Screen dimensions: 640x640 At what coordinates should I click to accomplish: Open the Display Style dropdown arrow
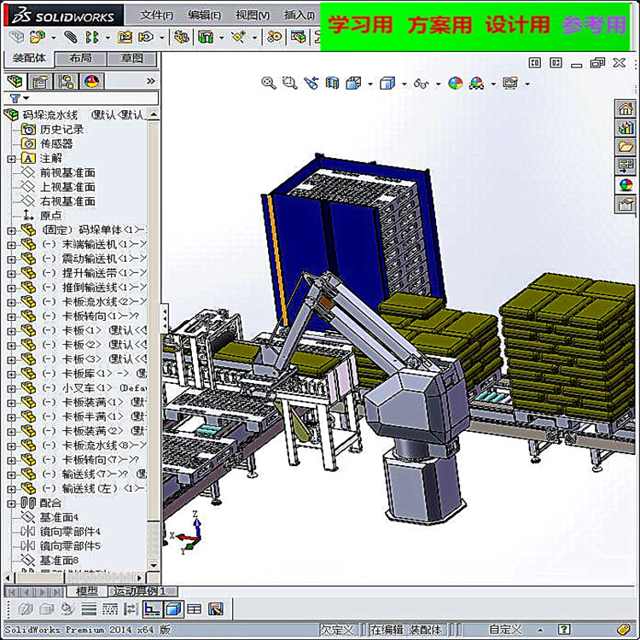(x=404, y=84)
